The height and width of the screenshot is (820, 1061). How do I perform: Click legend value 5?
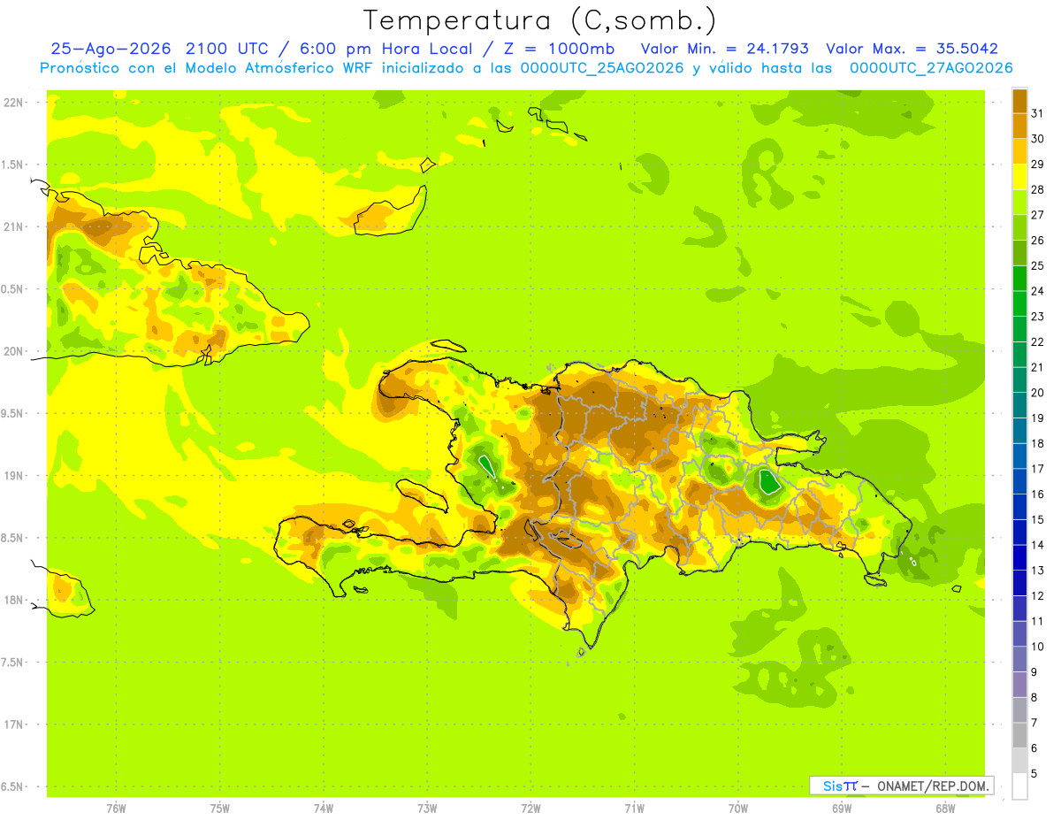coord(1034,773)
